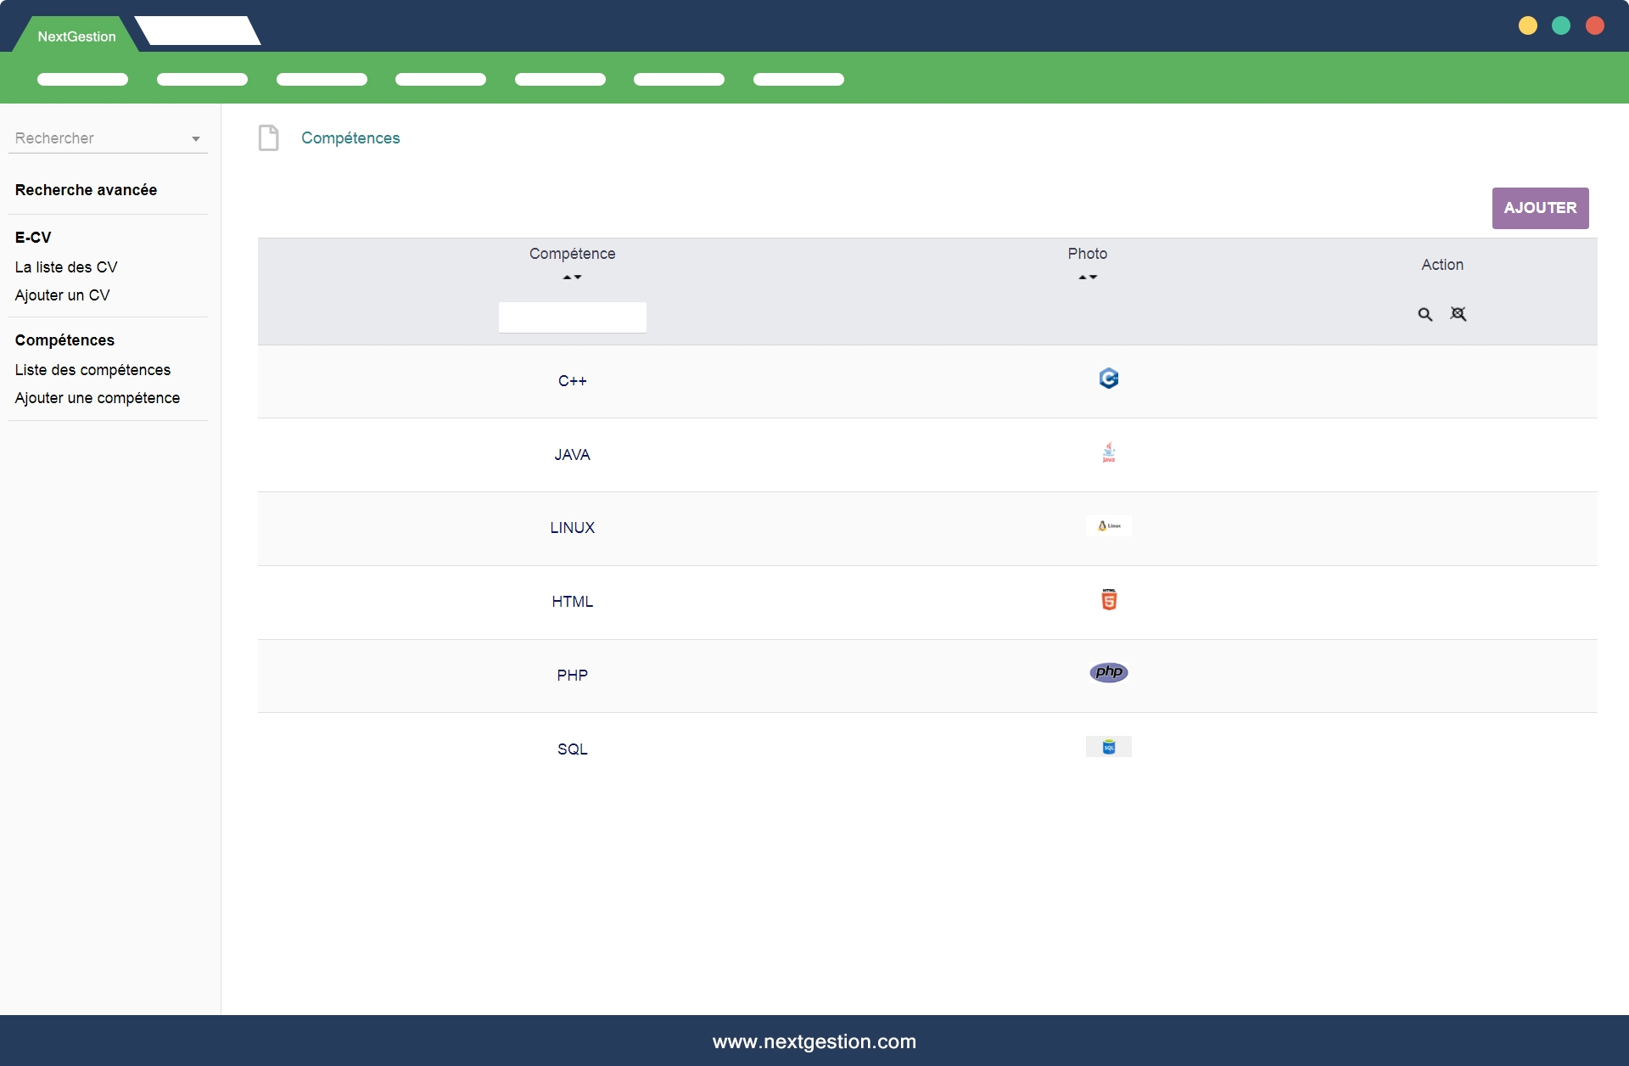This screenshot has height=1066, width=1629.
Task: Open the Linux logo thumbnail
Action: coord(1108,526)
